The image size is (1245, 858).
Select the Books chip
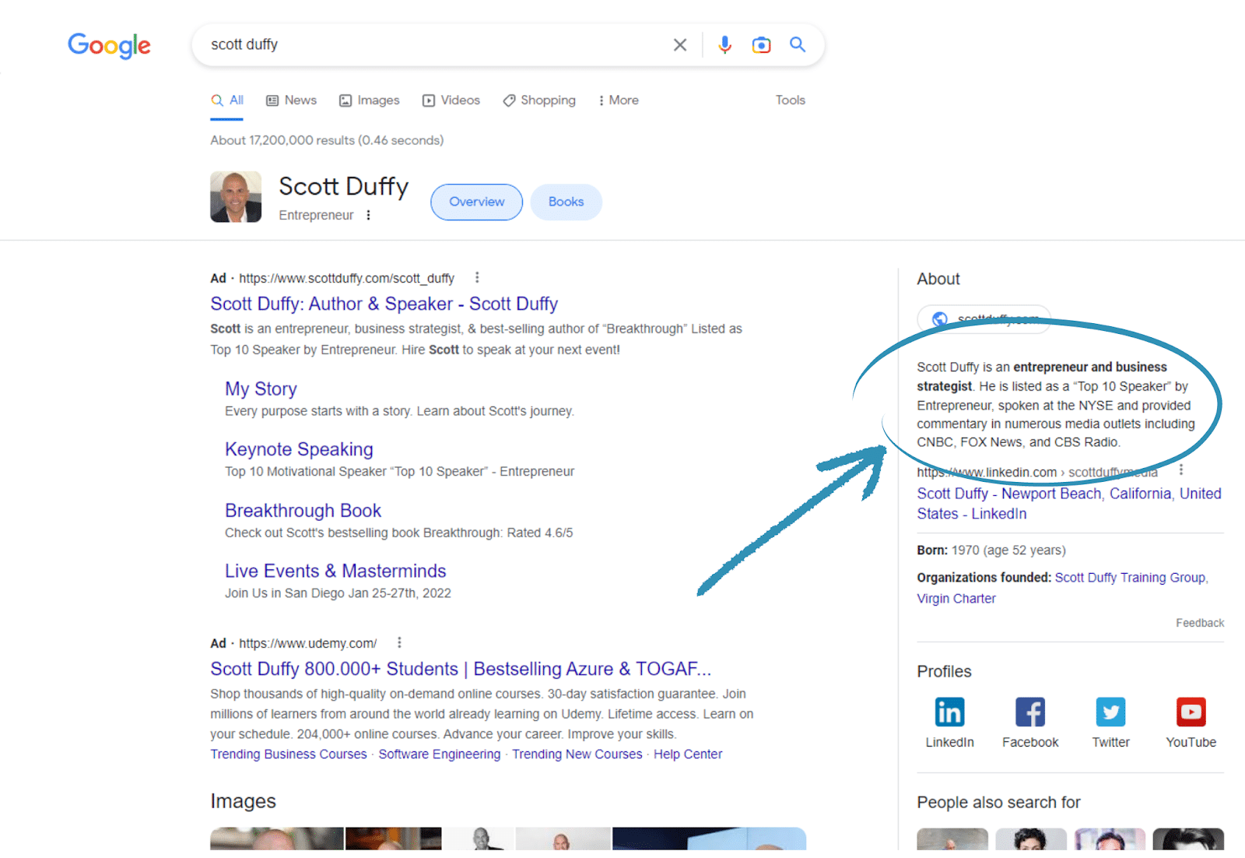[566, 202]
